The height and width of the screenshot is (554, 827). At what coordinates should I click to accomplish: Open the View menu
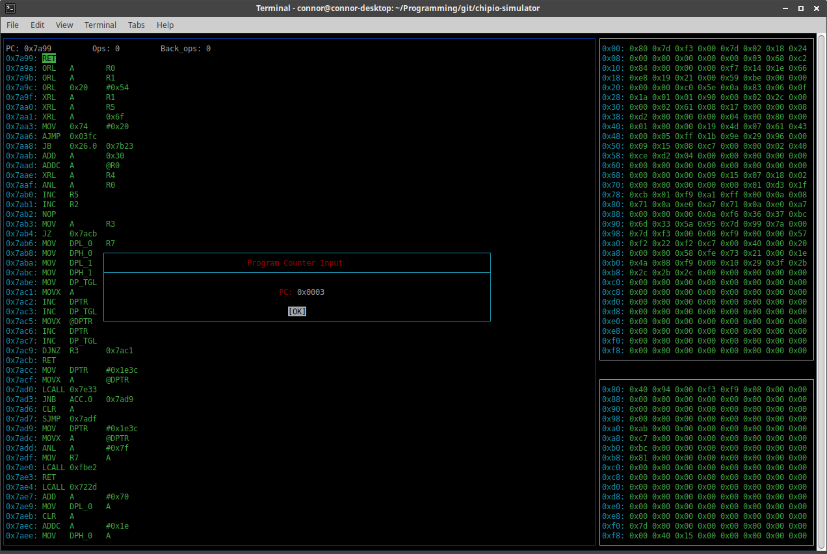tap(64, 25)
